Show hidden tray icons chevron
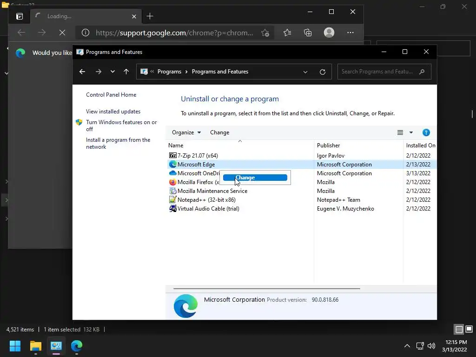 pos(407,346)
